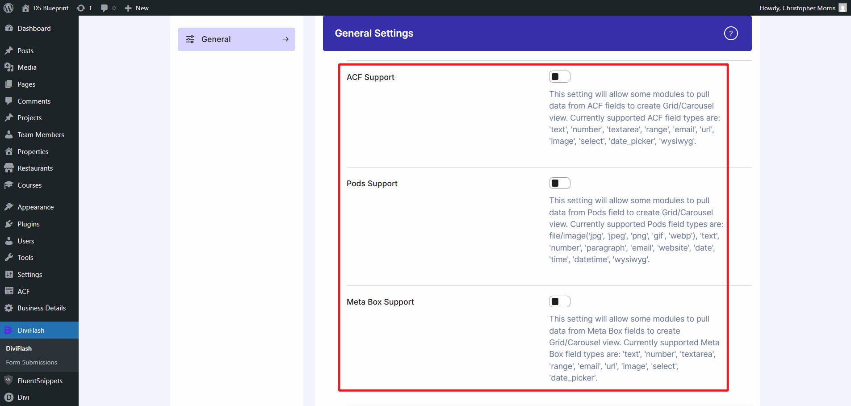Expand the Settings menu in the sidebar
Image resolution: width=851 pixels, height=406 pixels.
[x=29, y=274]
